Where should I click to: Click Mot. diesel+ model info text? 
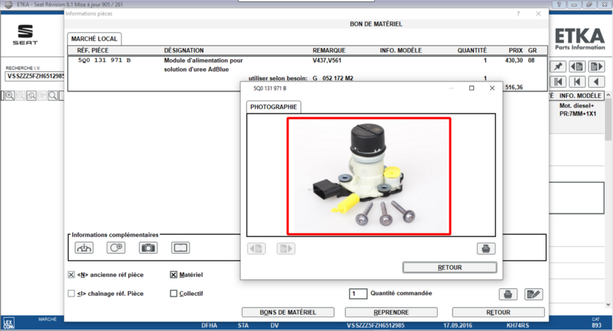(576, 106)
